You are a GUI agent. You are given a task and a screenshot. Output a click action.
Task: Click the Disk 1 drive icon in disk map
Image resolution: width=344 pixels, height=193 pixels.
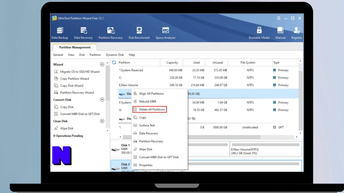[116, 150]
